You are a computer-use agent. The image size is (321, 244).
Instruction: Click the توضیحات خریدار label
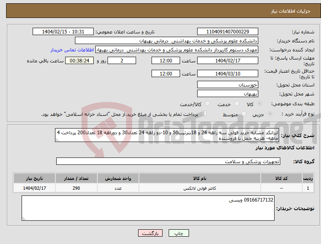click(295, 209)
